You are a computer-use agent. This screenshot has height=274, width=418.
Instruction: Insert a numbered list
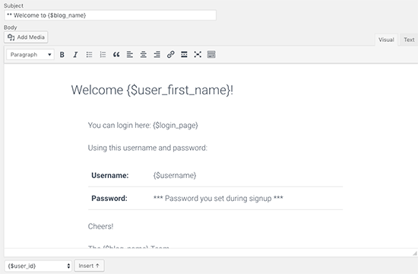[103, 55]
